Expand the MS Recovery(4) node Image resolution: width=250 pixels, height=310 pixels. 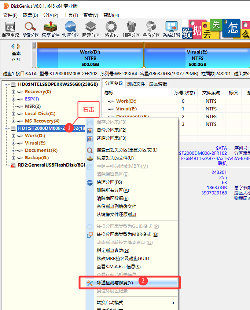13,121
